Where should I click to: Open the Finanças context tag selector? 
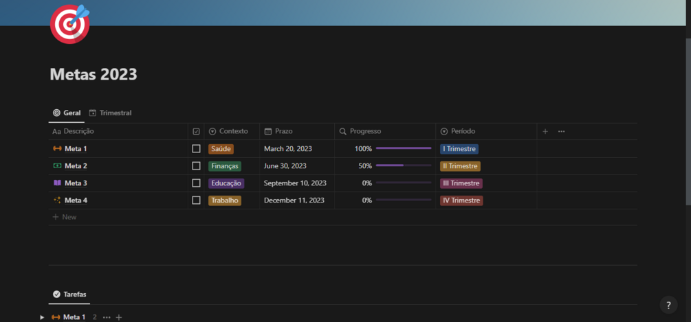tap(225, 166)
